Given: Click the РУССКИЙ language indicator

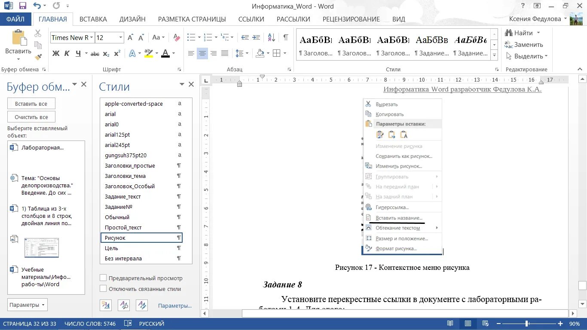Looking at the screenshot, I should point(152,324).
